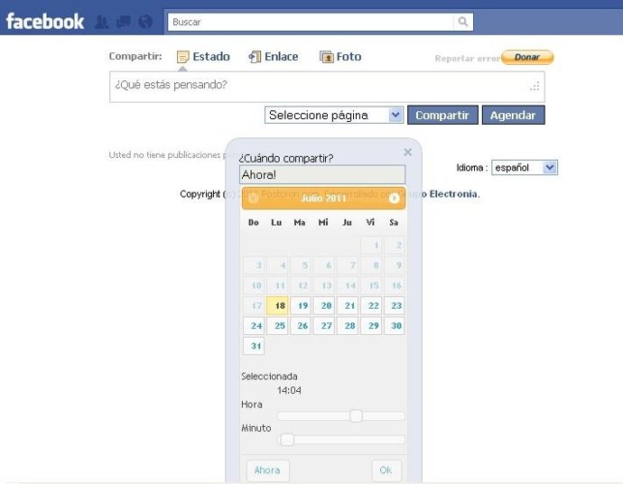Select day 26 in calendar

(301, 326)
